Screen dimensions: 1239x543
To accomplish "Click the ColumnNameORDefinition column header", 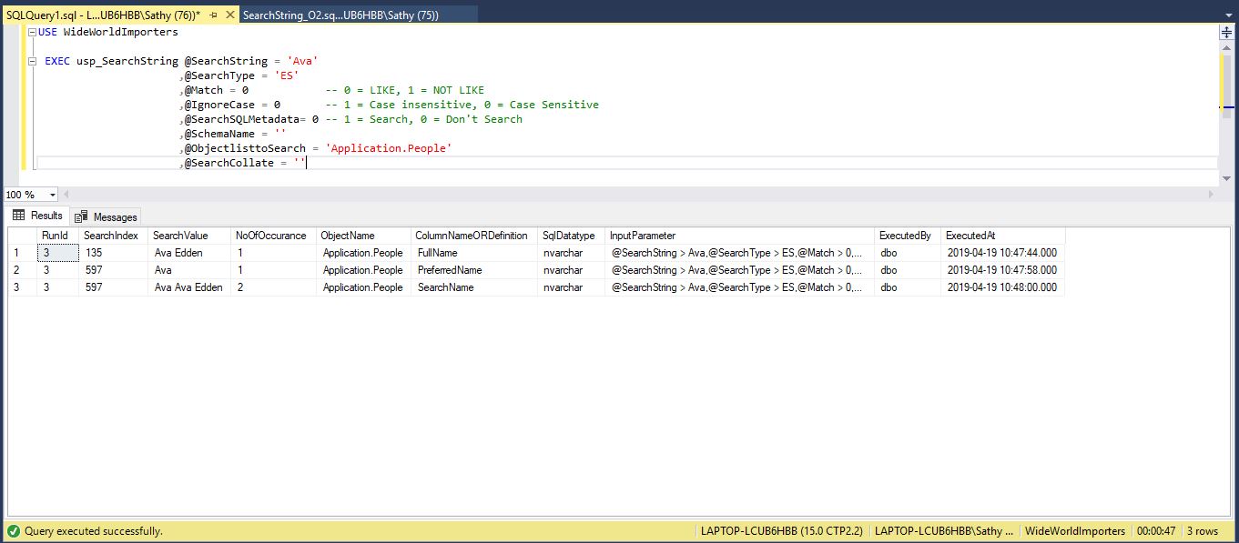I will coord(474,236).
